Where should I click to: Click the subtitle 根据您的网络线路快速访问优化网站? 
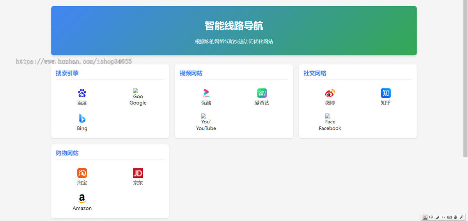(234, 41)
